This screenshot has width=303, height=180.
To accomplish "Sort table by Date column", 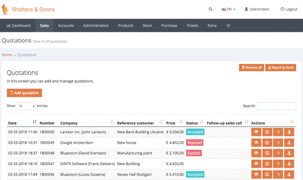I will tap(35, 122).
